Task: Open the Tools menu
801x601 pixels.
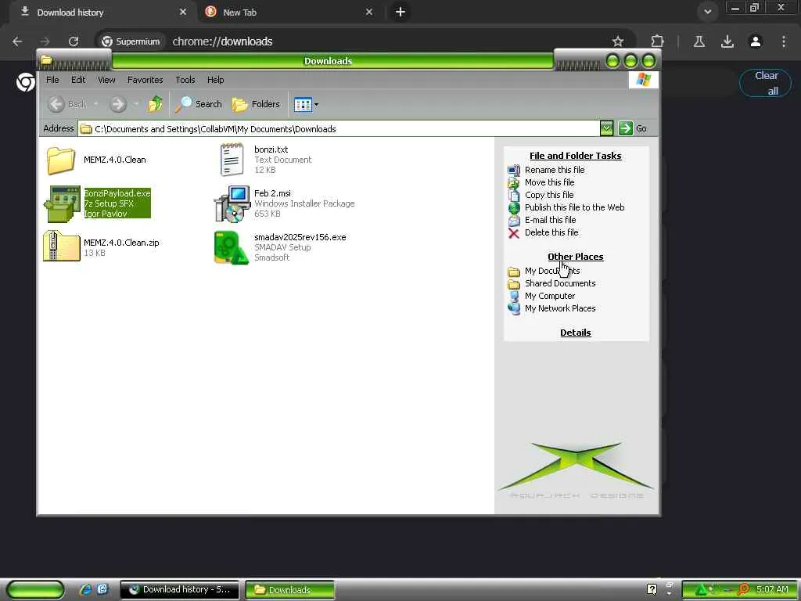Action: pyautogui.click(x=185, y=80)
